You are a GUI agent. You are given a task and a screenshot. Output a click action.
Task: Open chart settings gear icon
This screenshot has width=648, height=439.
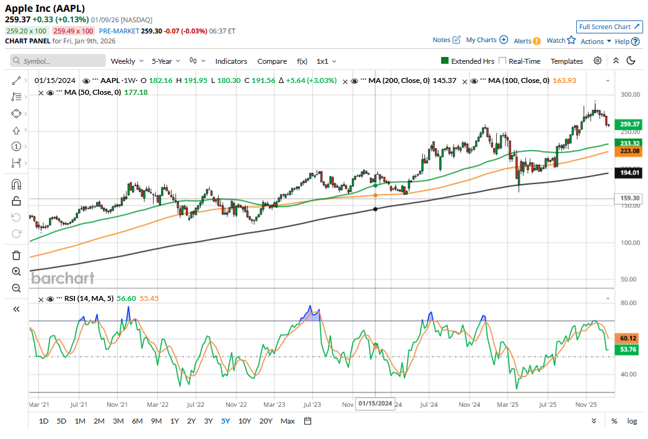pos(597,61)
